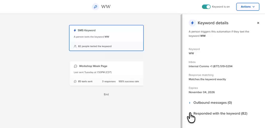Viewport: 265px width, 128px height.
Task: Click the Keyword is on label
Action: tap(221, 7)
